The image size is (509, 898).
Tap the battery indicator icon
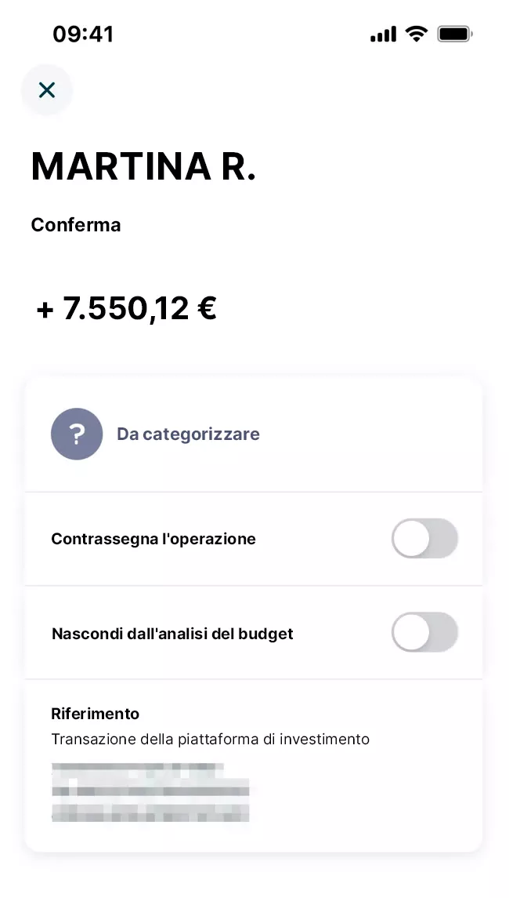(x=455, y=34)
